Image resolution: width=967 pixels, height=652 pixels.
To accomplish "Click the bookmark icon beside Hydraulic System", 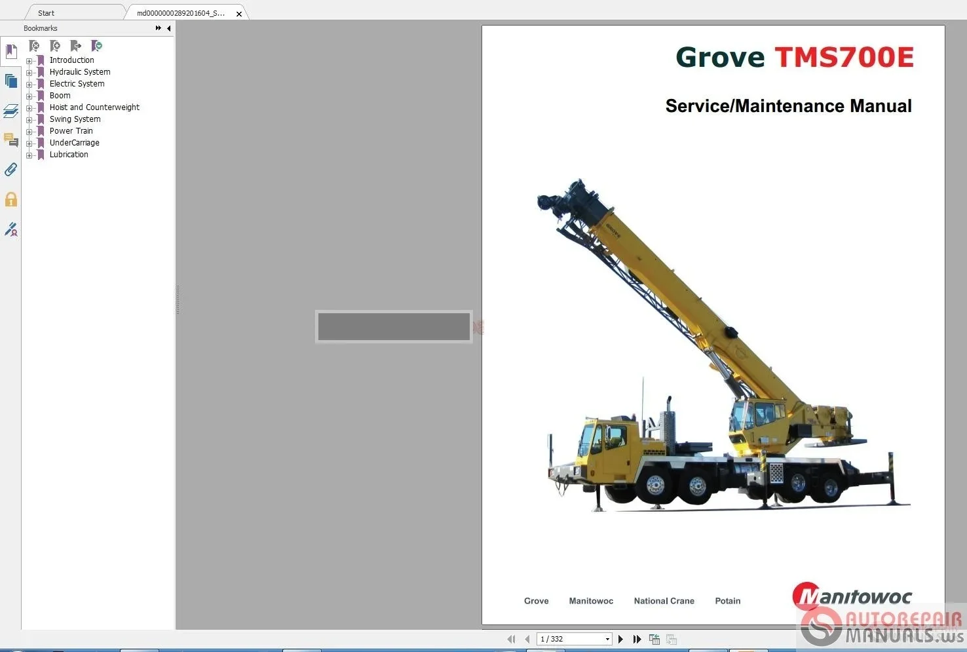I will (x=41, y=72).
